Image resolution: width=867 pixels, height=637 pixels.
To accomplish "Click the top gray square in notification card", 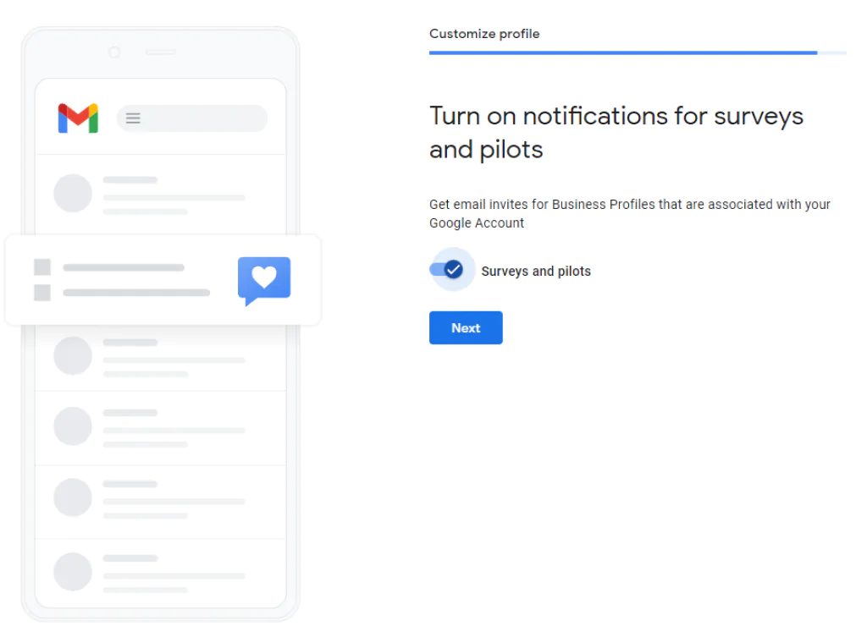I will click(42, 267).
